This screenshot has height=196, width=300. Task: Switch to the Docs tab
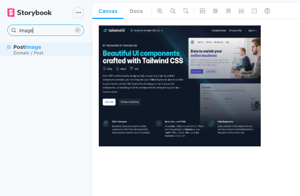point(136,11)
